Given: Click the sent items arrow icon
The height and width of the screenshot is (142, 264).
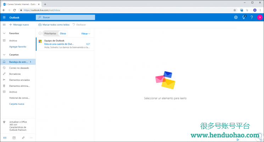Looking at the screenshot, I should [4, 80].
